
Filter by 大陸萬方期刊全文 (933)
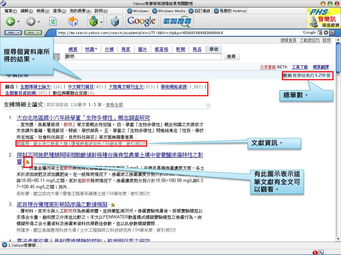pyautogui.click(x=126, y=87)
